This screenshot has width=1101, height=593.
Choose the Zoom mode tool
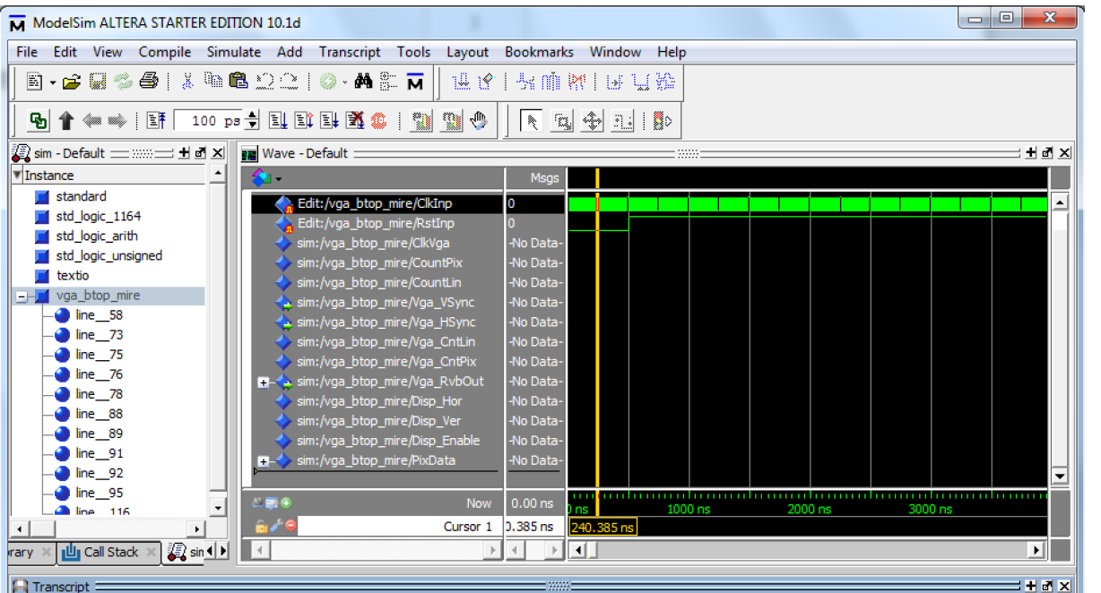coord(562,122)
